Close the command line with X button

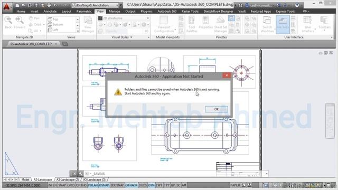click(x=74, y=174)
